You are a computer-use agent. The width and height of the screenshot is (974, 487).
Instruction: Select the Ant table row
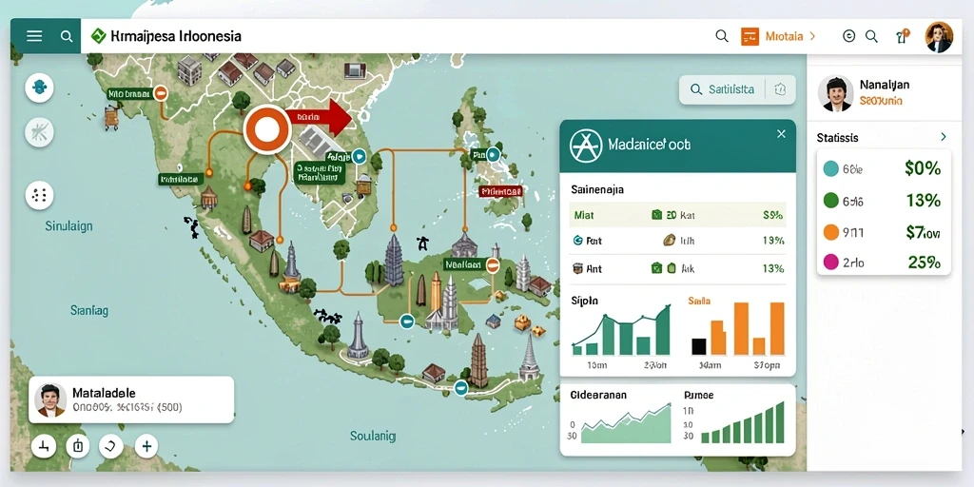pyautogui.click(x=677, y=269)
